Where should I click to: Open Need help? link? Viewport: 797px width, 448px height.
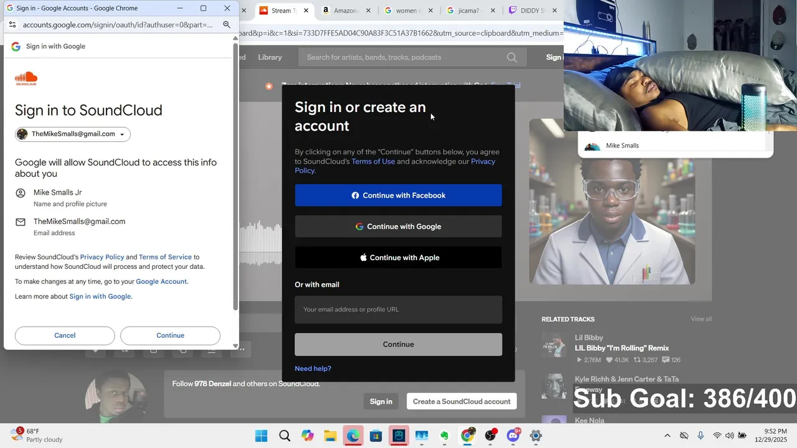click(313, 368)
